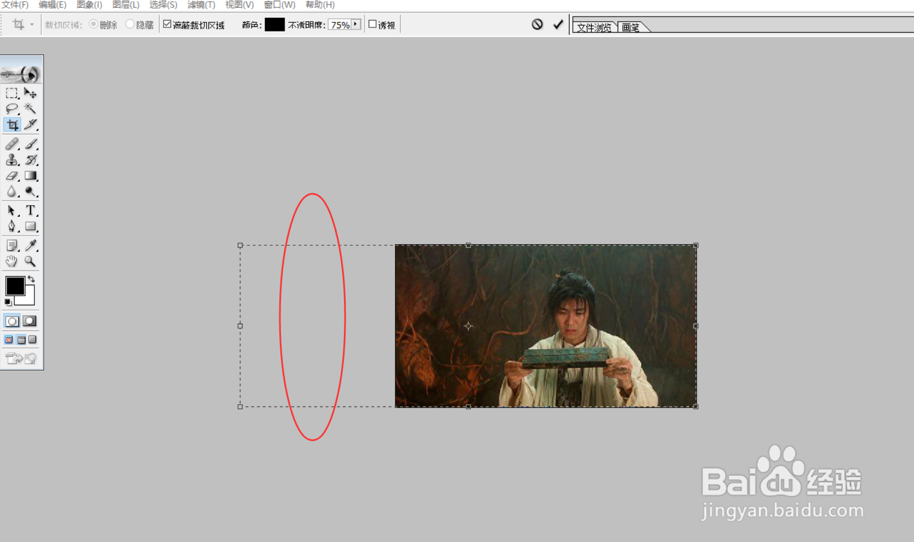Select the Dodge tool
The width and height of the screenshot is (914, 542).
pyautogui.click(x=30, y=192)
